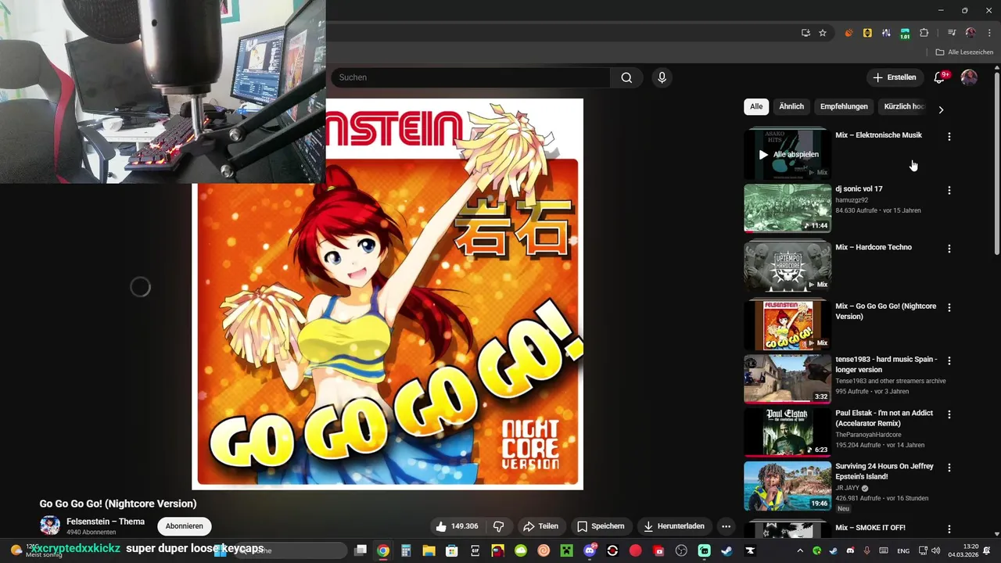Viewport: 1001px width, 563px height.
Task: Select the Ähnlich filter chip
Action: tap(791, 106)
